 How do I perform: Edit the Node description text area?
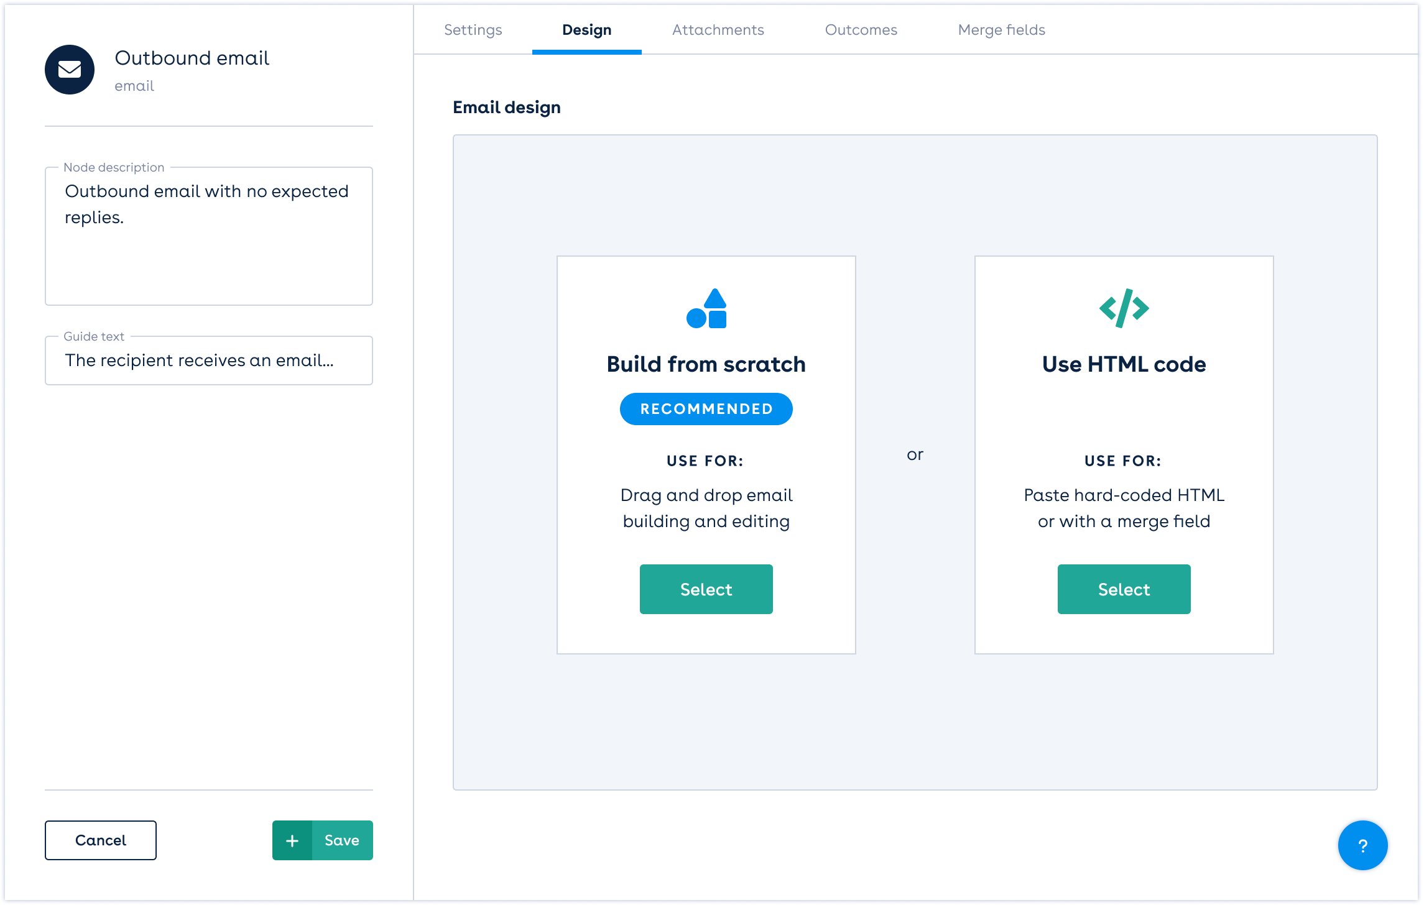pos(209,236)
